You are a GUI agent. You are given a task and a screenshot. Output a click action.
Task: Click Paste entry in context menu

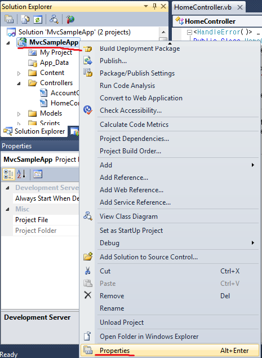[x=108, y=283]
